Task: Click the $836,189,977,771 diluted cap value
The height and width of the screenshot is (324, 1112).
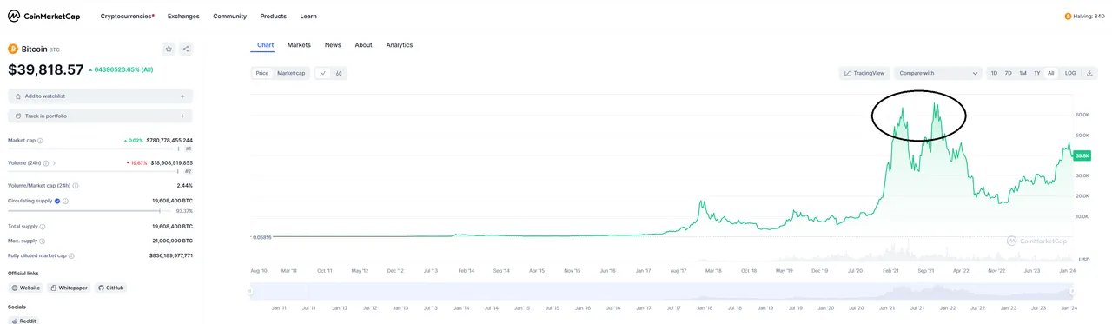Action: point(171,255)
